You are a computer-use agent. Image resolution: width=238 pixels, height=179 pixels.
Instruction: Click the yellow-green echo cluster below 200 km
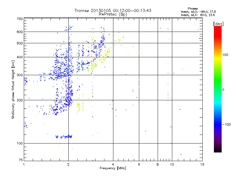pos(80,107)
